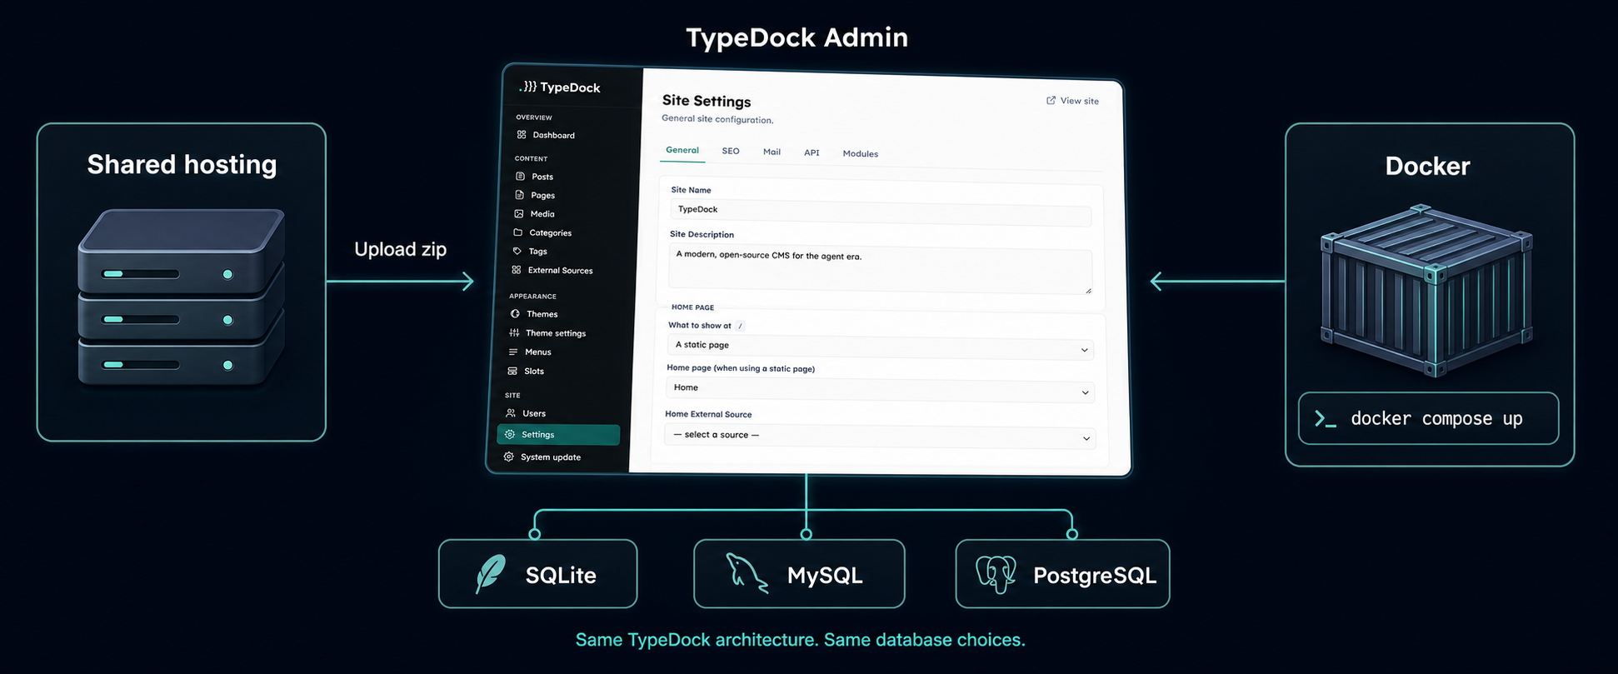Image resolution: width=1618 pixels, height=674 pixels.
Task: Click the APPEARANCE section label
Action: [x=533, y=296]
